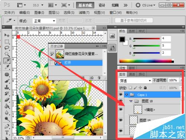
Task: Create new snapshot in History panel
Action: click(92, 78)
